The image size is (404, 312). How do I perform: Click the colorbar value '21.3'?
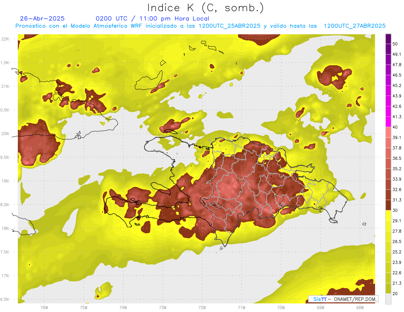click(x=397, y=283)
